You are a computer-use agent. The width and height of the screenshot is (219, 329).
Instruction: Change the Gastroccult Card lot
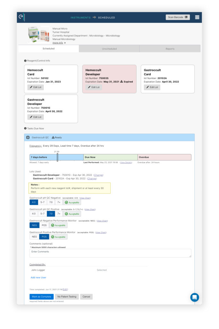pyautogui.click(x=92, y=179)
